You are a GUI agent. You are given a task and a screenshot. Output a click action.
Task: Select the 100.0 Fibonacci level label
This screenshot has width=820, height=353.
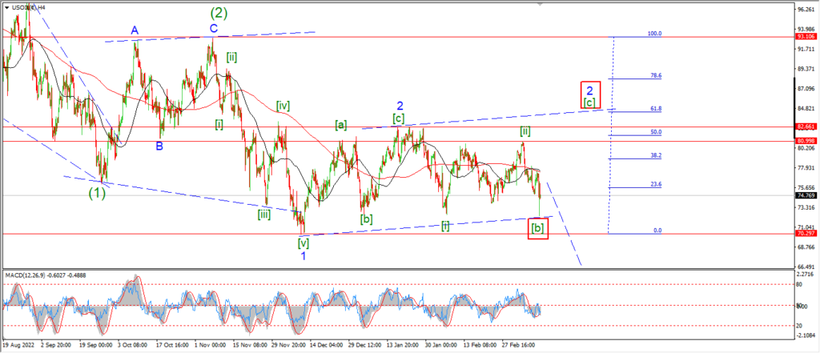[655, 34]
